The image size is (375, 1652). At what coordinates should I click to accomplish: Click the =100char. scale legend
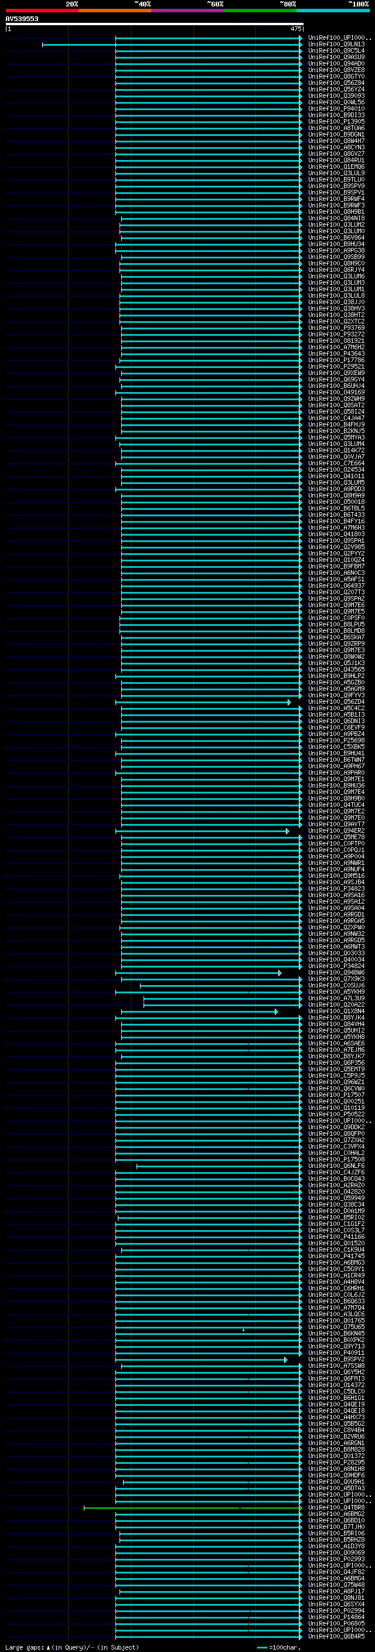coord(279,1647)
